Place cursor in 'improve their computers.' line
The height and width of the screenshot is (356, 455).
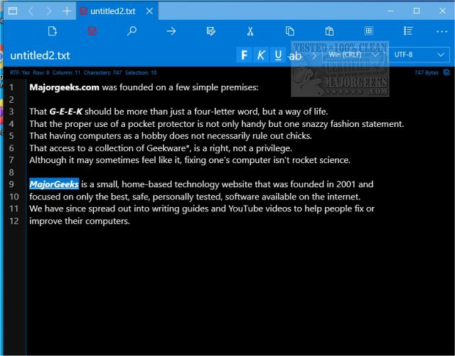(x=80, y=221)
